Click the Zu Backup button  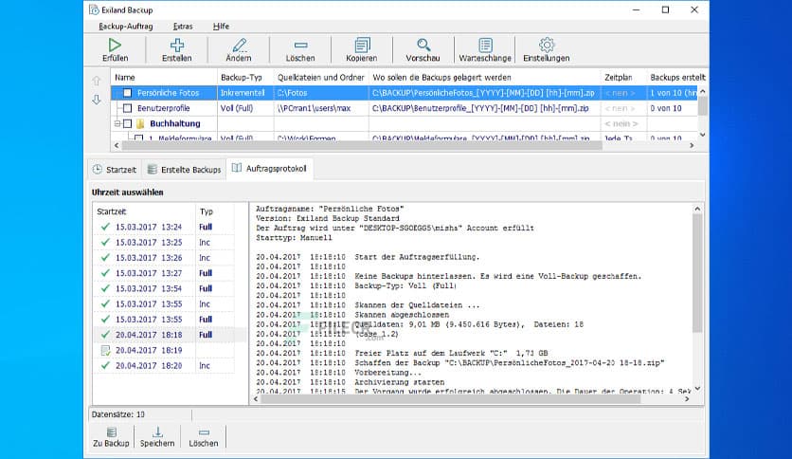pos(111,437)
